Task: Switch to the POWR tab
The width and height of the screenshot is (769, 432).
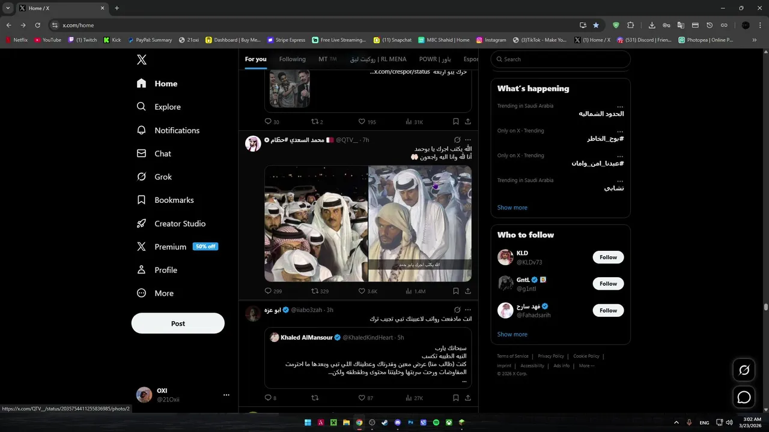Action: (435, 59)
